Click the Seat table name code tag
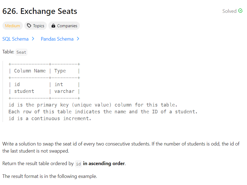247x185 pixels. pos(21,52)
